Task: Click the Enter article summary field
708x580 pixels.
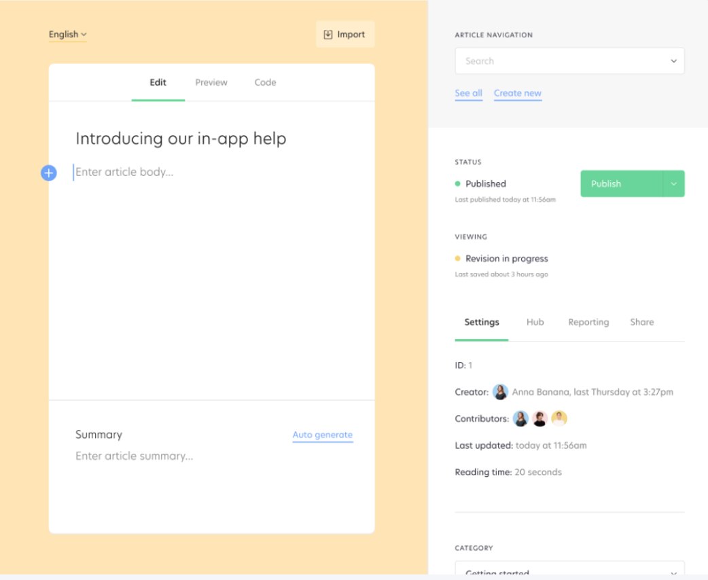Action: (135, 456)
